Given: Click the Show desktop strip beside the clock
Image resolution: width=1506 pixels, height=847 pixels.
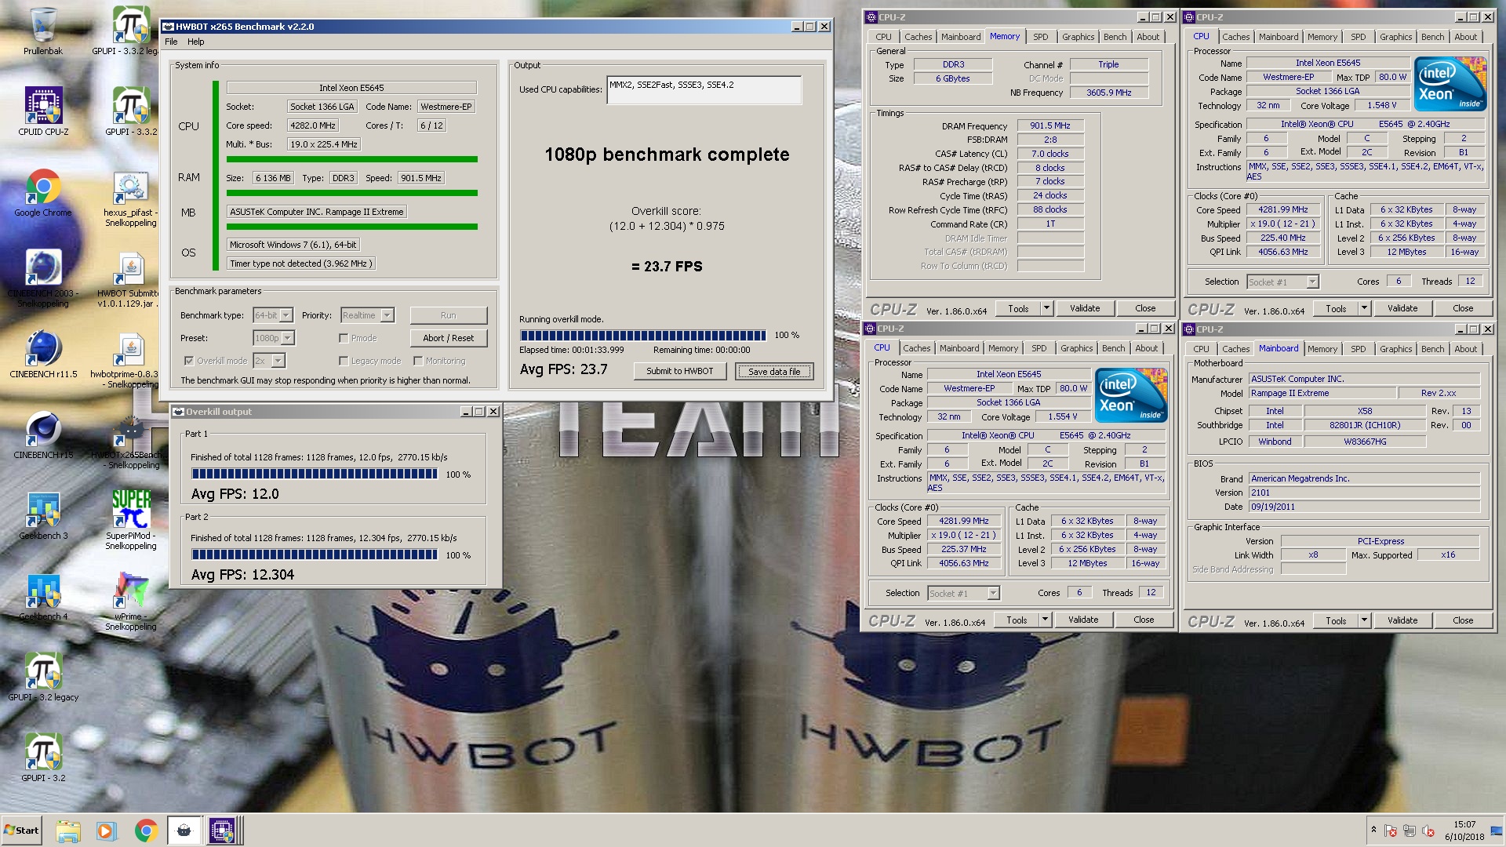Looking at the screenshot, I should tap(1498, 831).
